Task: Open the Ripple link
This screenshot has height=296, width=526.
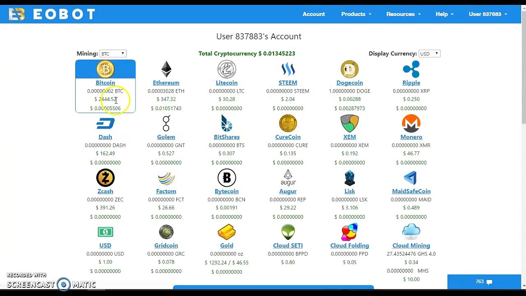Action: click(411, 83)
